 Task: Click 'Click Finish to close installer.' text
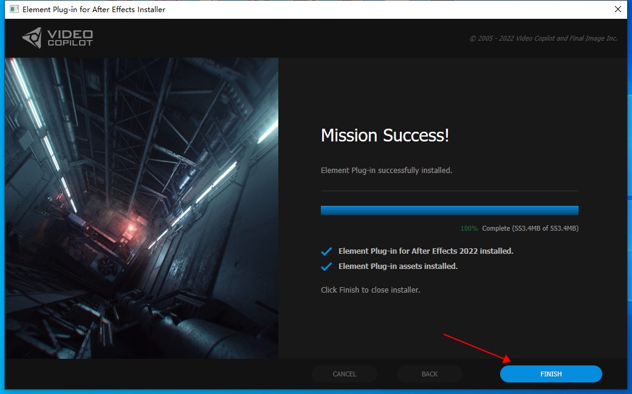point(371,290)
